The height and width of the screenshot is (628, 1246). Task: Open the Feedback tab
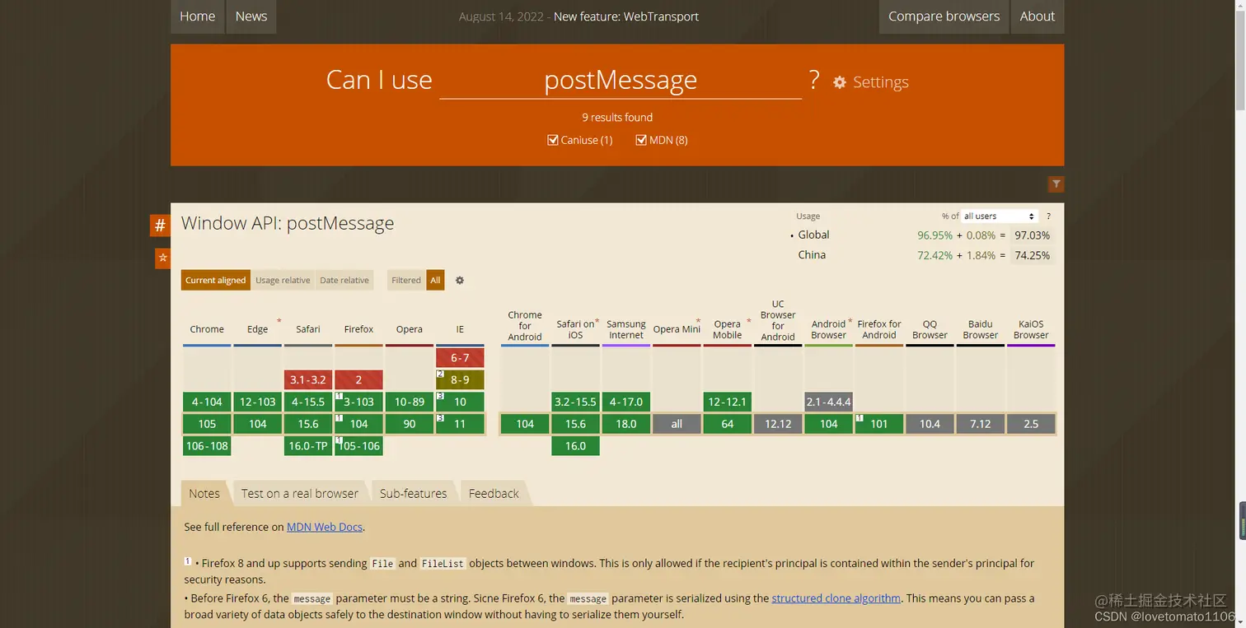pyautogui.click(x=494, y=494)
